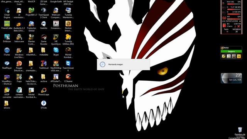Open TeamSpeak 3 Client icon

(x=44, y=13)
